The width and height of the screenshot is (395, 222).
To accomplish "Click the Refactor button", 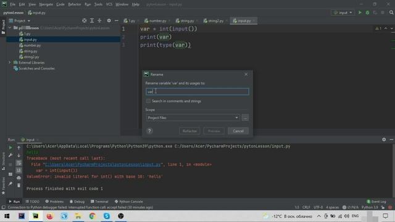I will coord(189,131).
